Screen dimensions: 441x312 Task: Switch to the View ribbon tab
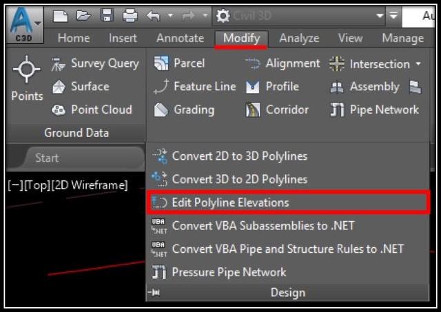coord(351,38)
